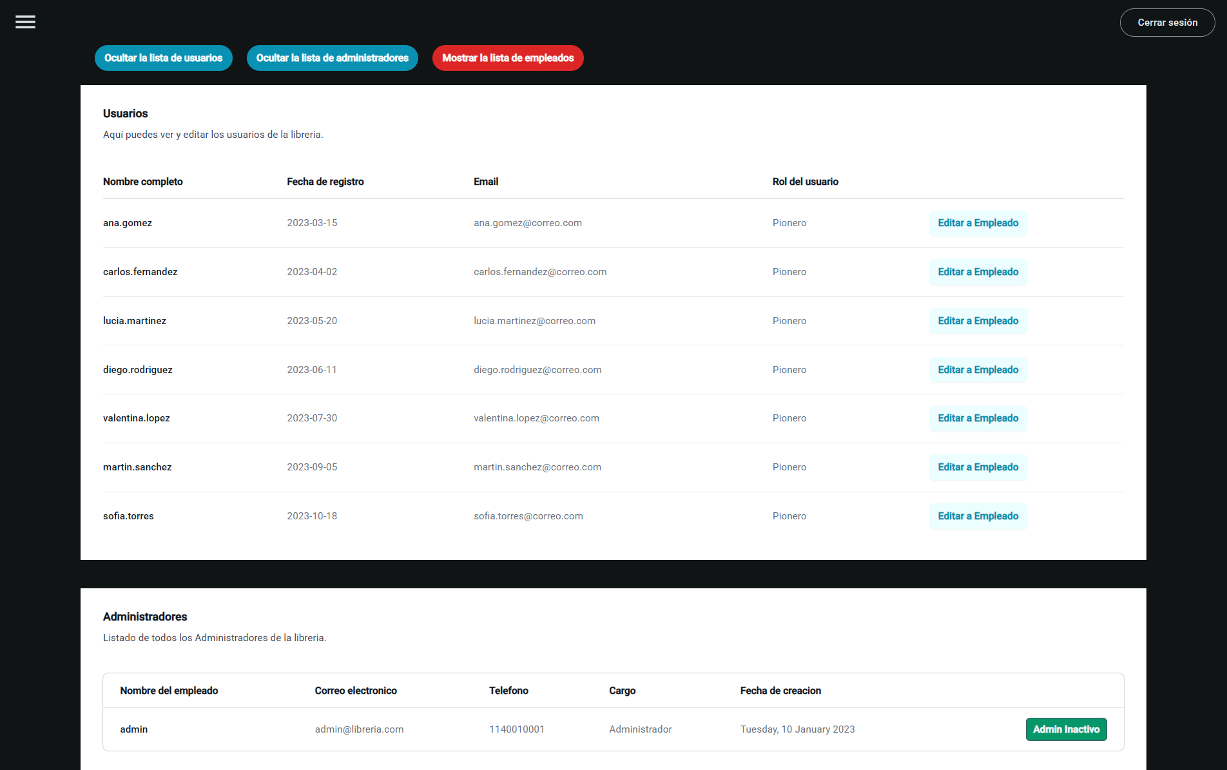
Task: Toggle Ocultar la lista de administradores
Action: pos(333,58)
